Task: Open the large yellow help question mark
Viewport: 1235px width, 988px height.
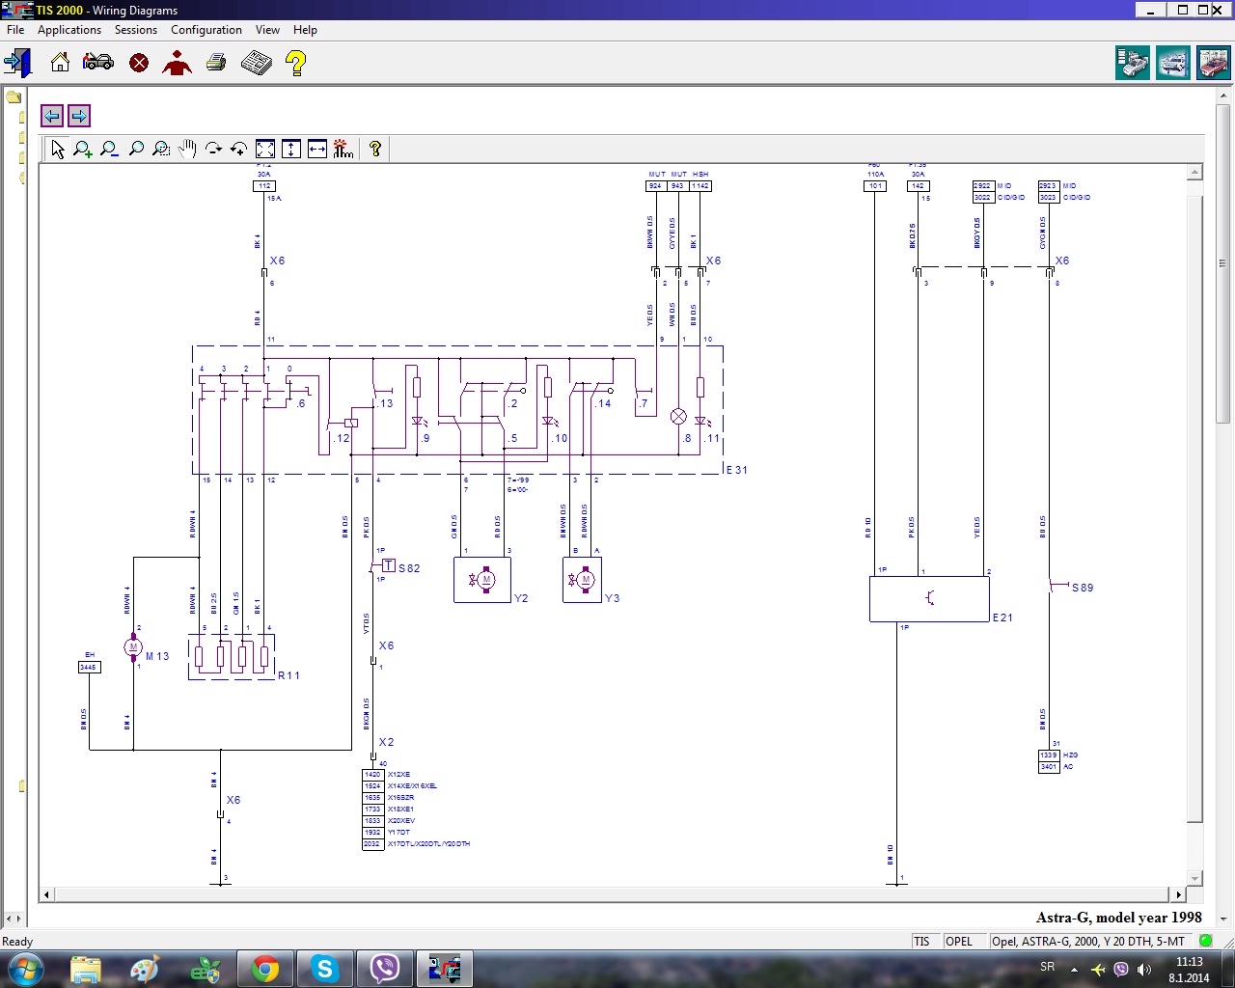Action: pyautogui.click(x=296, y=63)
